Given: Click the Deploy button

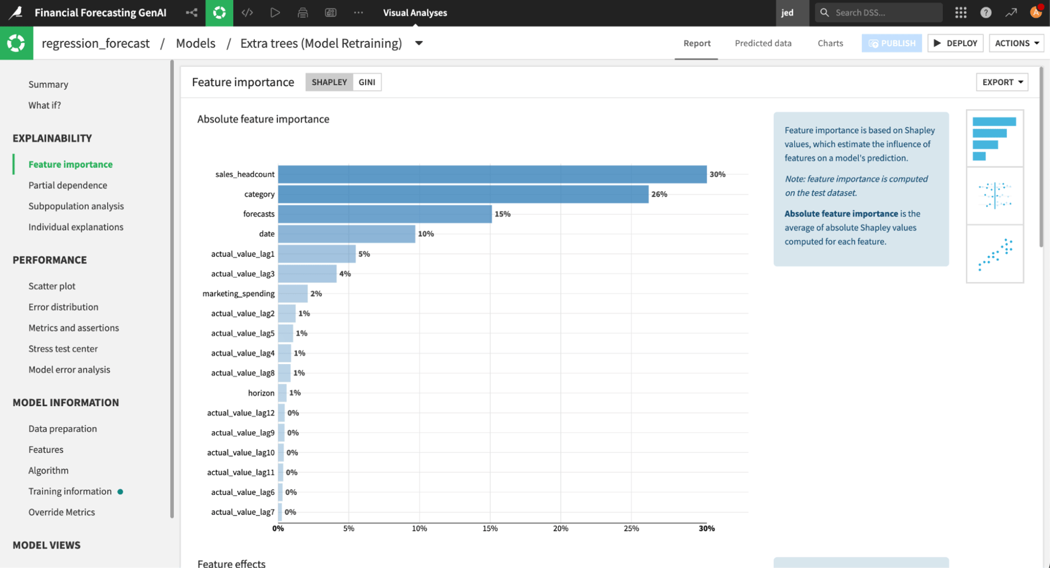Looking at the screenshot, I should 955,43.
